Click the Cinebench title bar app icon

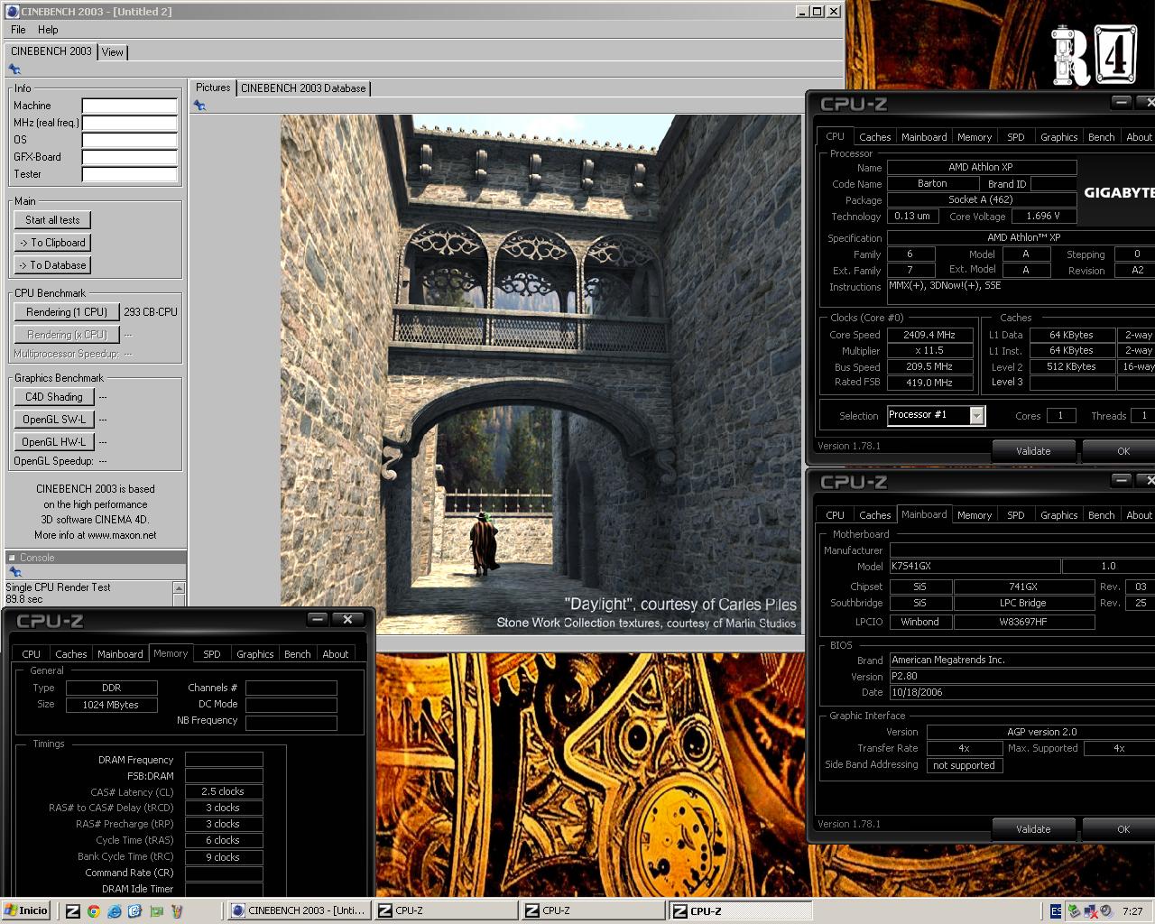pos(12,12)
